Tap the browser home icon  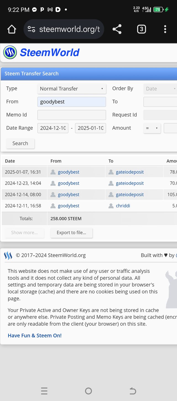tap(12, 29)
